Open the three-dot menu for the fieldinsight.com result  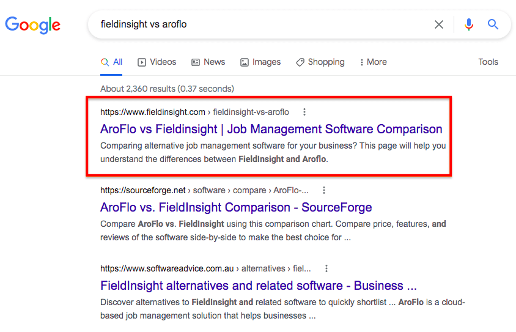point(304,113)
